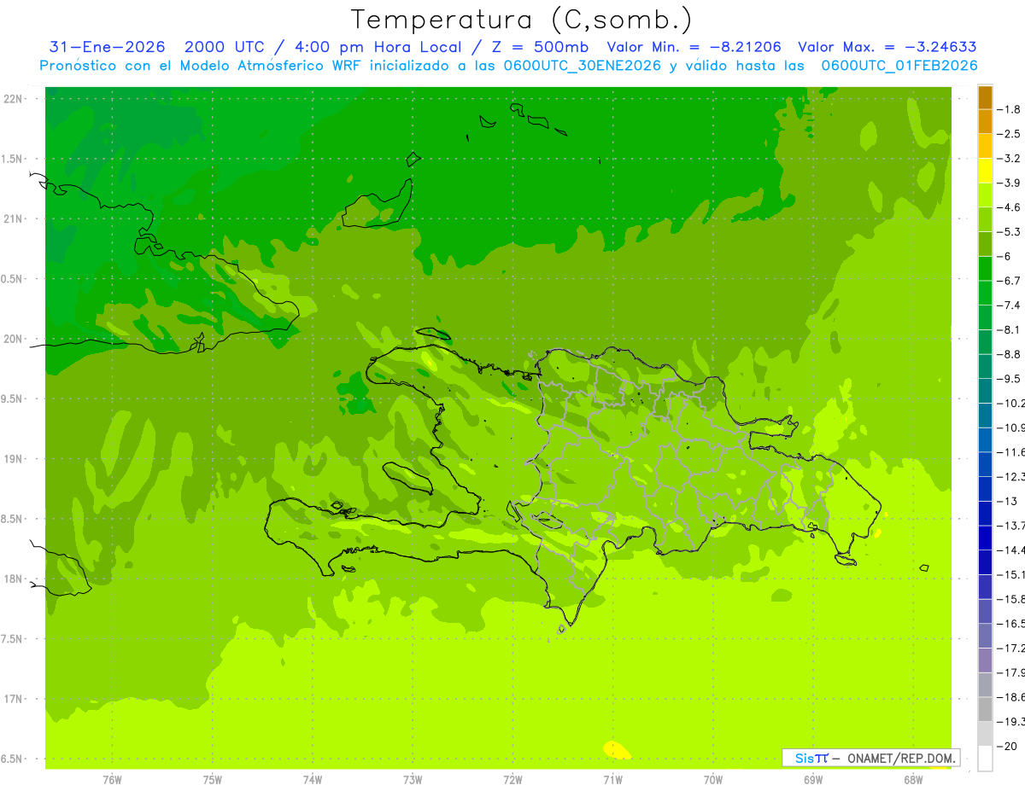Click the '20N' latitude label
Screen dimensions: 1025x791
[14, 339]
